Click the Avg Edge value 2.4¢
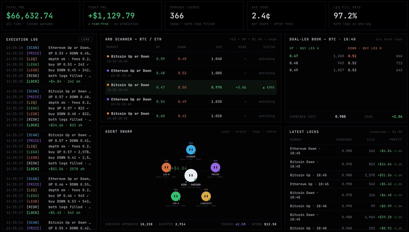 click(x=261, y=16)
